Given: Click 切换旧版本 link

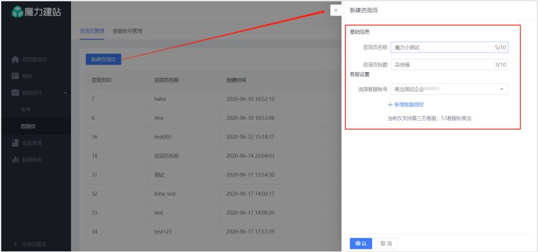Looking at the screenshot, I should coord(34,244).
